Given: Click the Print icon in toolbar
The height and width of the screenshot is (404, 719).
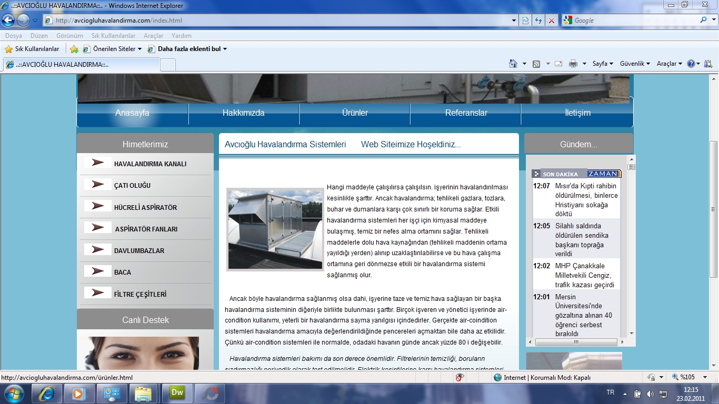Looking at the screenshot, I should [x=573, y=64].
